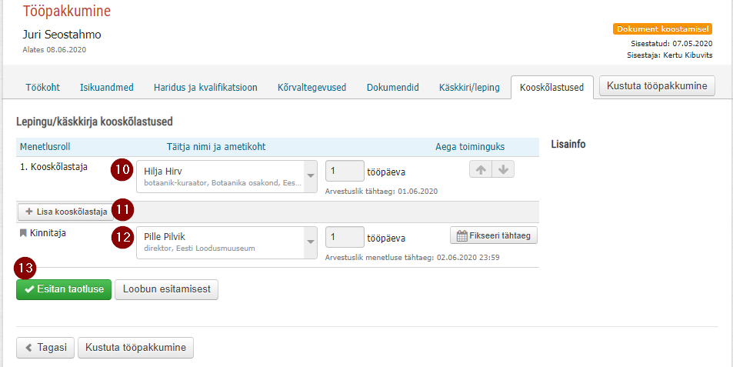733x367 pixels.
Task: Switch to Haridus ja kvalifikatsioon tab
Action: pos(205,88)
